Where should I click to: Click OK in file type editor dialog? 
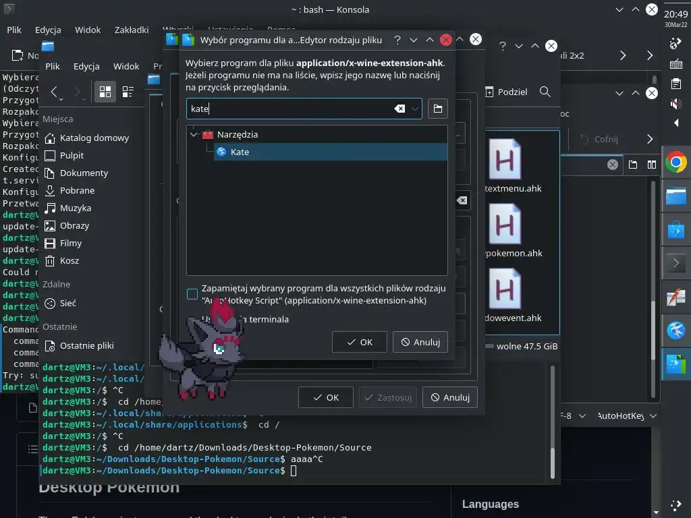coord(326,398)
